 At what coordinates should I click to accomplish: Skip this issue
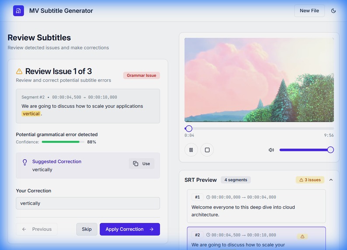[87, 229]
